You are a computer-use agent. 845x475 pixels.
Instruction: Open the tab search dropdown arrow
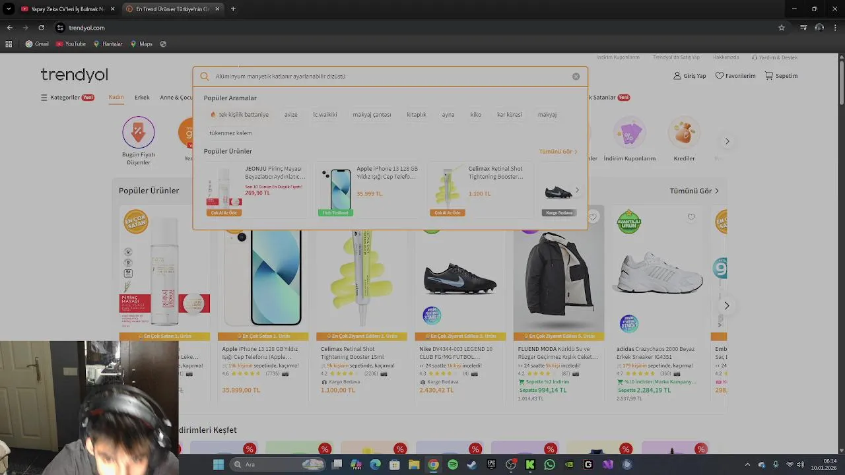(x=8, y=9)
